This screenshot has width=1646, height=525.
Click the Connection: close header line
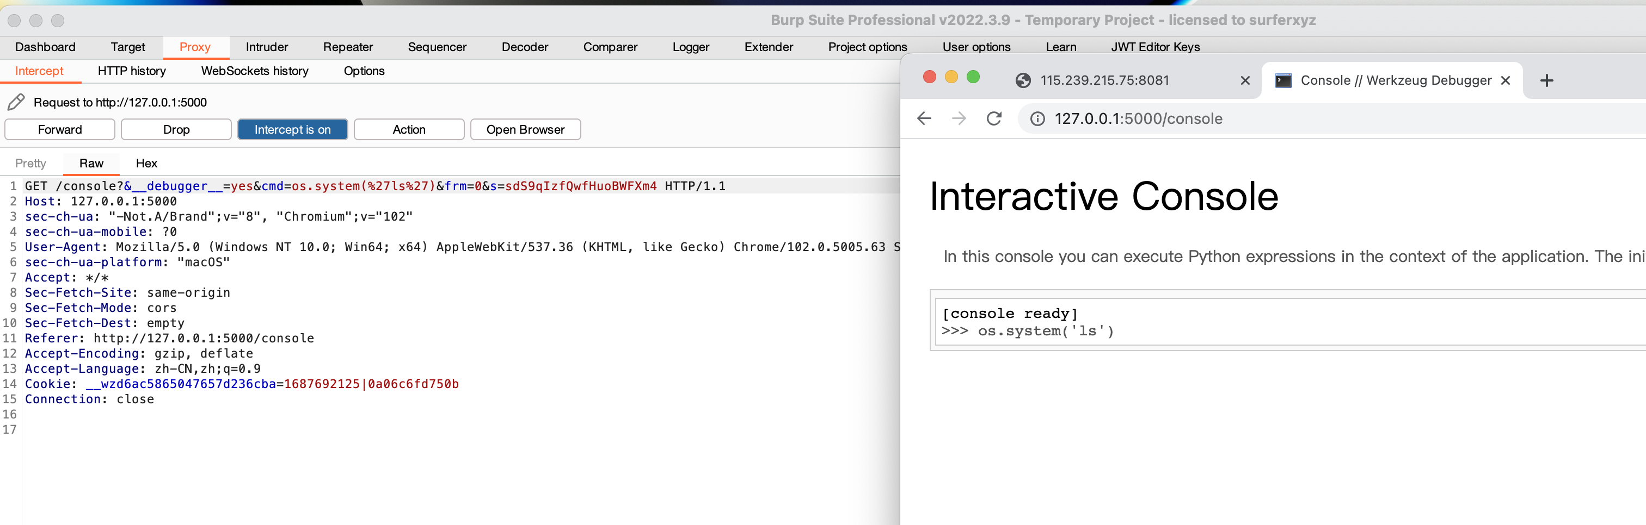click(89, 399)
